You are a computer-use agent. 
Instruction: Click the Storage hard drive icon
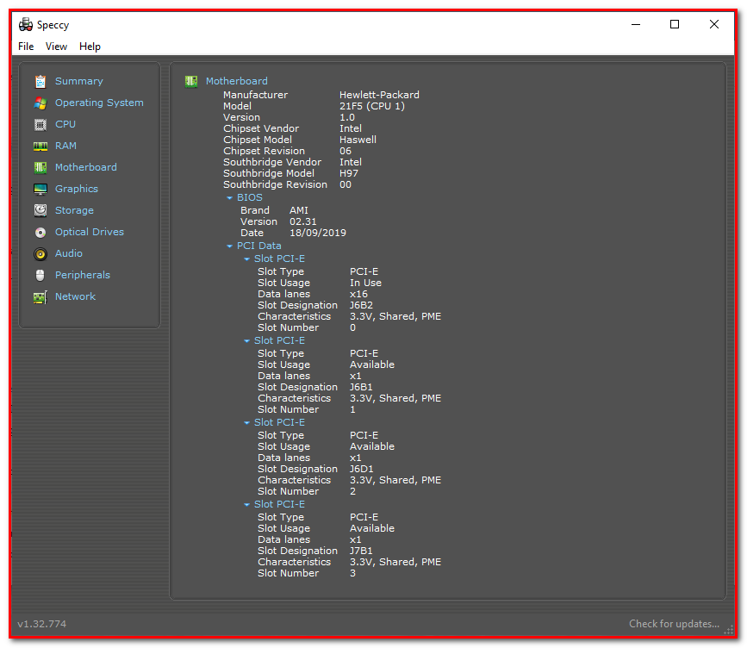click(x=40, y=210)
